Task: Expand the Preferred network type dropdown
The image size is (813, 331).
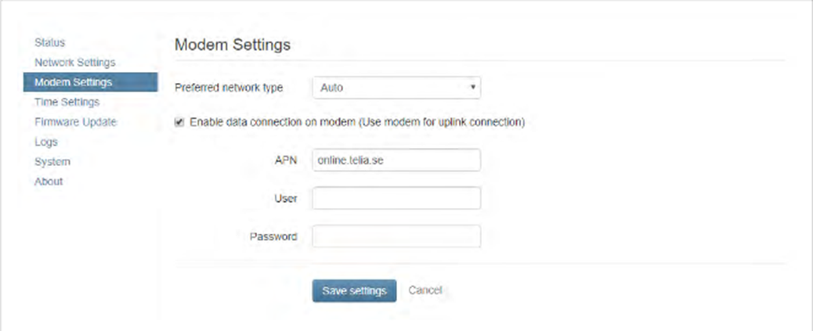Action: 396,88
